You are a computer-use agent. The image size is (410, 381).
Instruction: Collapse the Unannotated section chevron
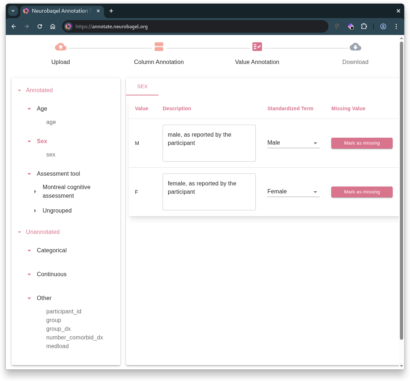(19, 232)
